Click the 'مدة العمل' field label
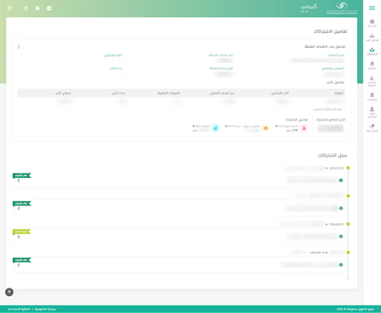This screenshot has height=313, width=381. pos(116,68)
